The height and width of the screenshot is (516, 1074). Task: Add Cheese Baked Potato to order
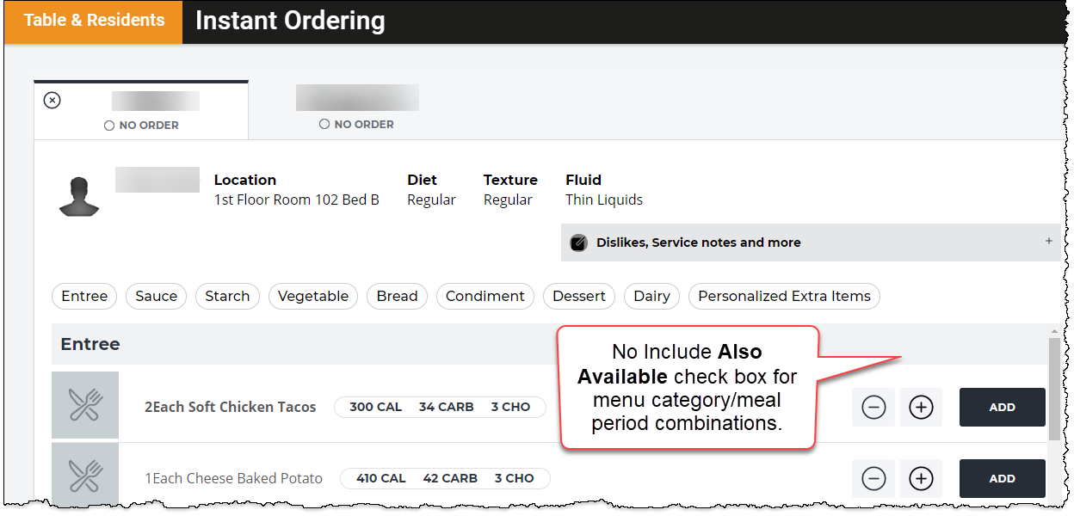(x=1003, y=479)
